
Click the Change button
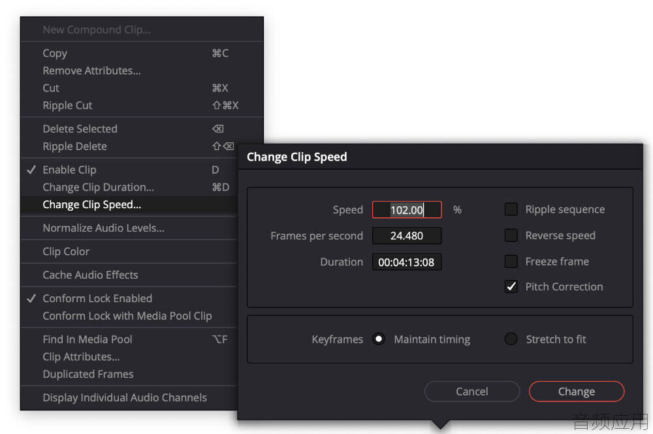click(x=577, y=392)
